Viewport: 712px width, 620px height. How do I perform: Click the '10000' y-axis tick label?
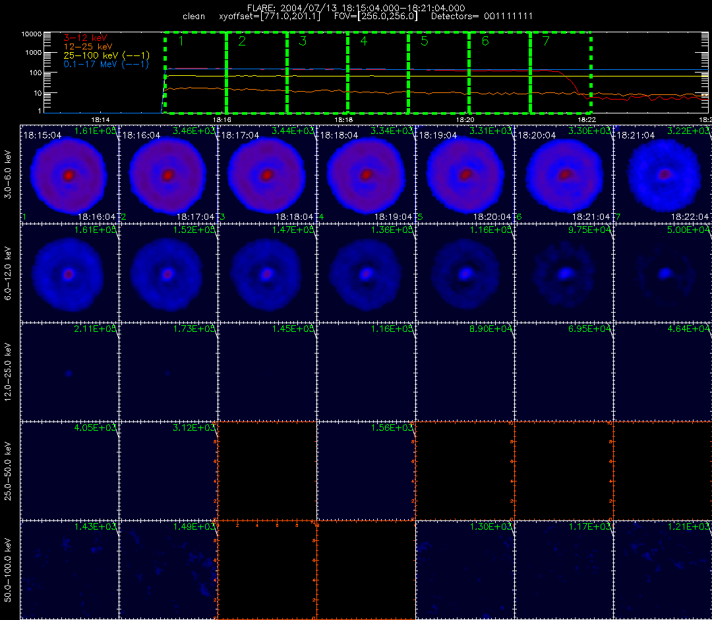coord(32,34)
